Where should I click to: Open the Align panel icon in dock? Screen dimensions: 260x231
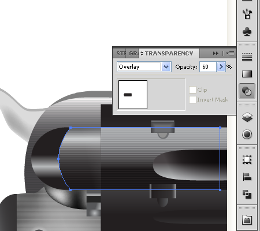coord(247,177)
